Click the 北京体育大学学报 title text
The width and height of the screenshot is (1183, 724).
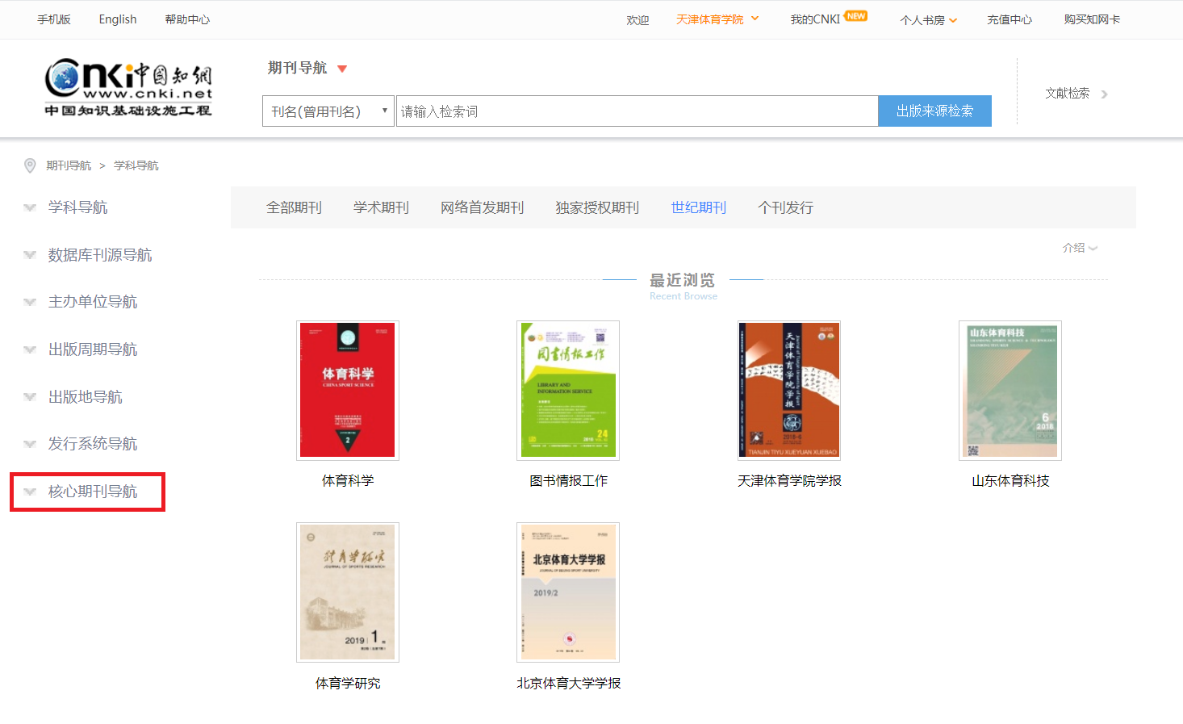(569, 684)
